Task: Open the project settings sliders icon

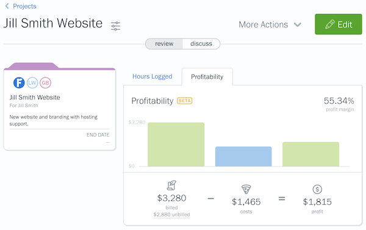Action: click(x=115, y=26)
